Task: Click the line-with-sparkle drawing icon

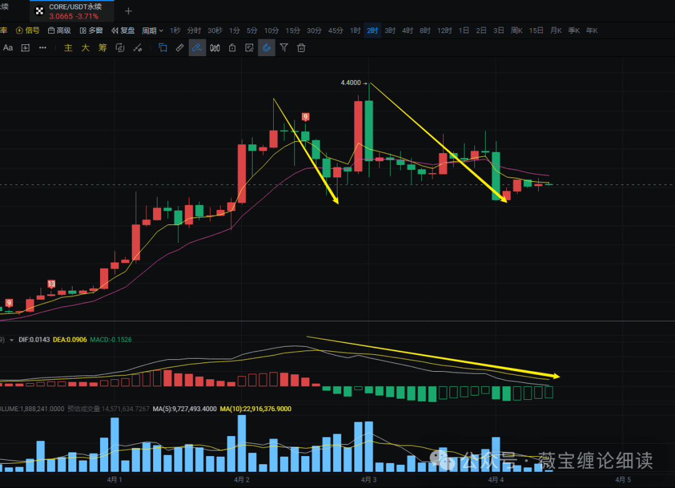Action: [x=137, y=47]
